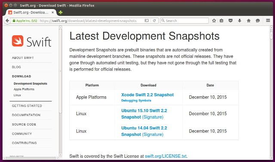This screenshot has width=275, height=162.
Task: Open Signature link for Ubuntu 15.10
Action: point(153,117)
